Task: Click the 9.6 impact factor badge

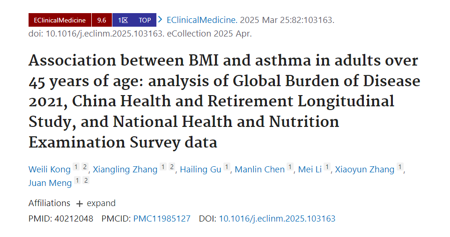Action: 102,20
